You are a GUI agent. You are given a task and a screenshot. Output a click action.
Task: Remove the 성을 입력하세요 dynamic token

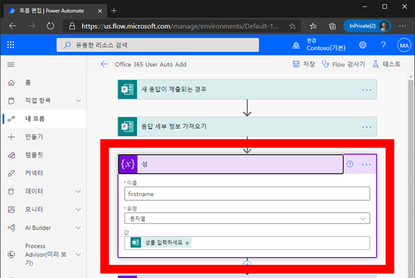pyautogui.click(x=187, y=243)
